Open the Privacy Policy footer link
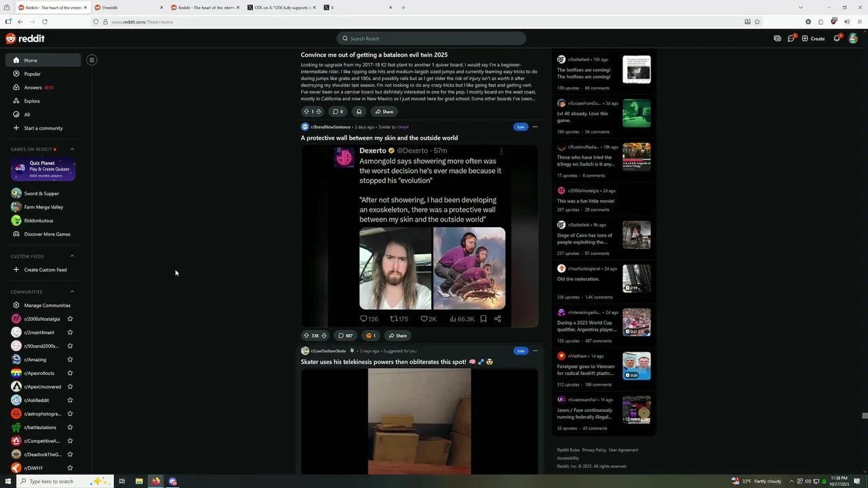 coord(594,450)
